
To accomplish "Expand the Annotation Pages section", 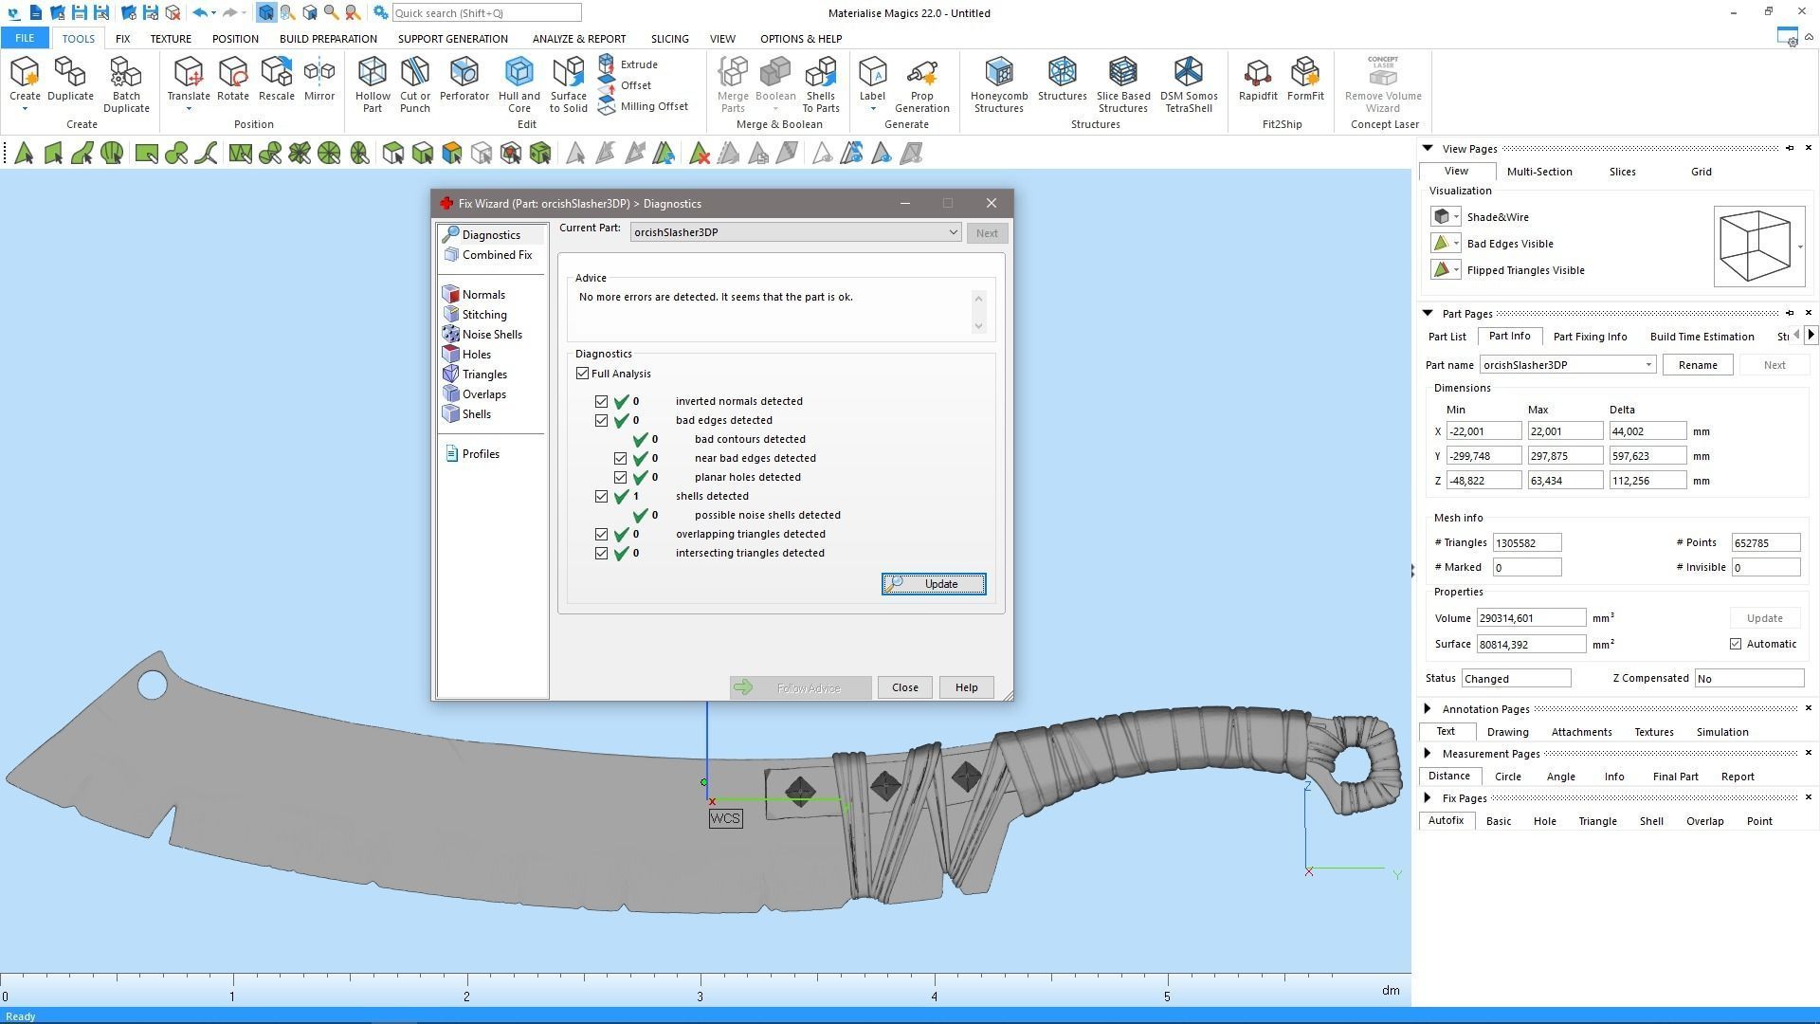I will [x=1428, y=709].
